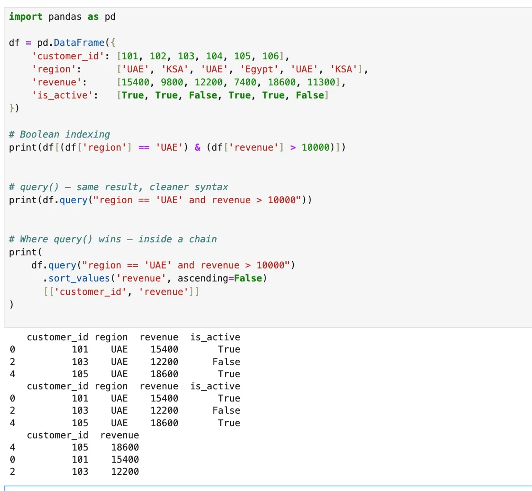Click the '# Boolean indexing' comment
This screenshot has height=491, width=532.
(59, 134)
